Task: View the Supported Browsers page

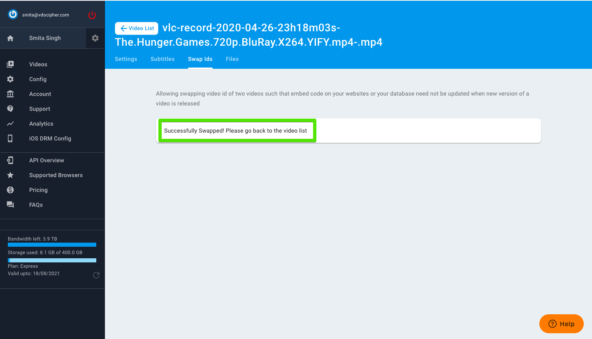Action: point(56,175)
